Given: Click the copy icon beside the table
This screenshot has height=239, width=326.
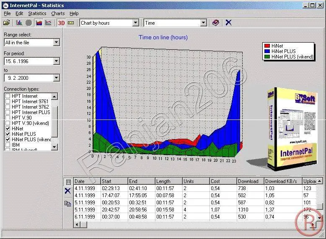Looking at the screenshot, I should (x=67, y=203).
